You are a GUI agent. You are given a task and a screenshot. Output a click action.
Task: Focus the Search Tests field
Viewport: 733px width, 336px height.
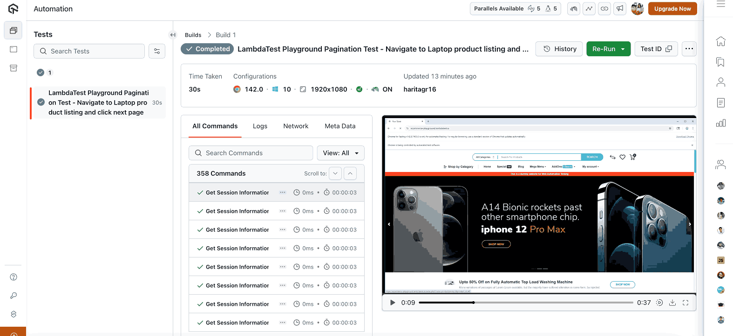click(89, 51)
